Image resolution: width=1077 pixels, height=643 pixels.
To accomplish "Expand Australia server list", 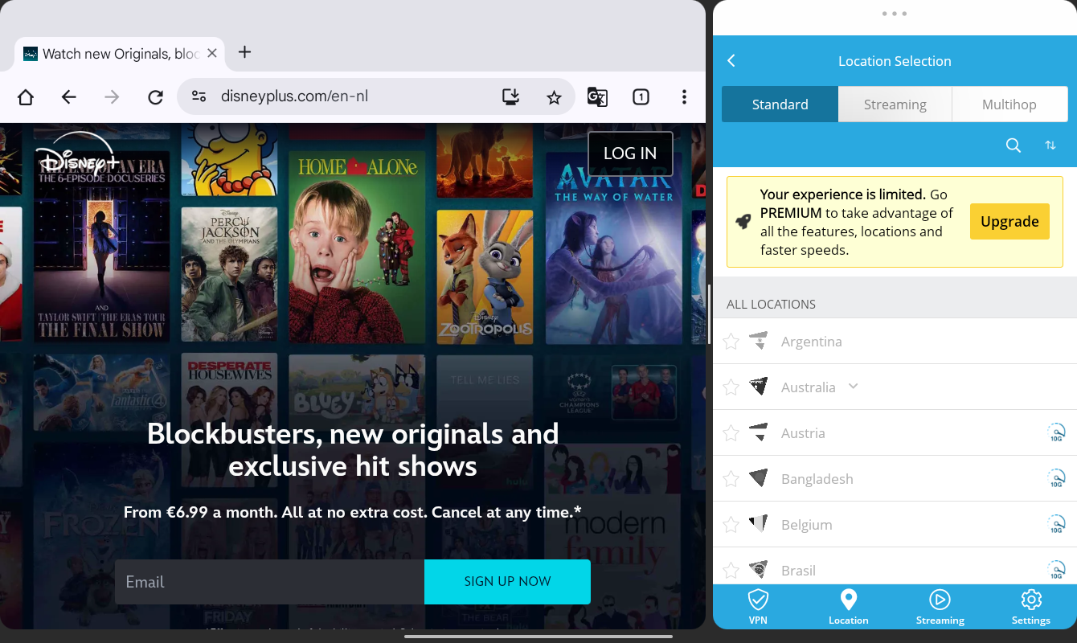I will [854, 387].
